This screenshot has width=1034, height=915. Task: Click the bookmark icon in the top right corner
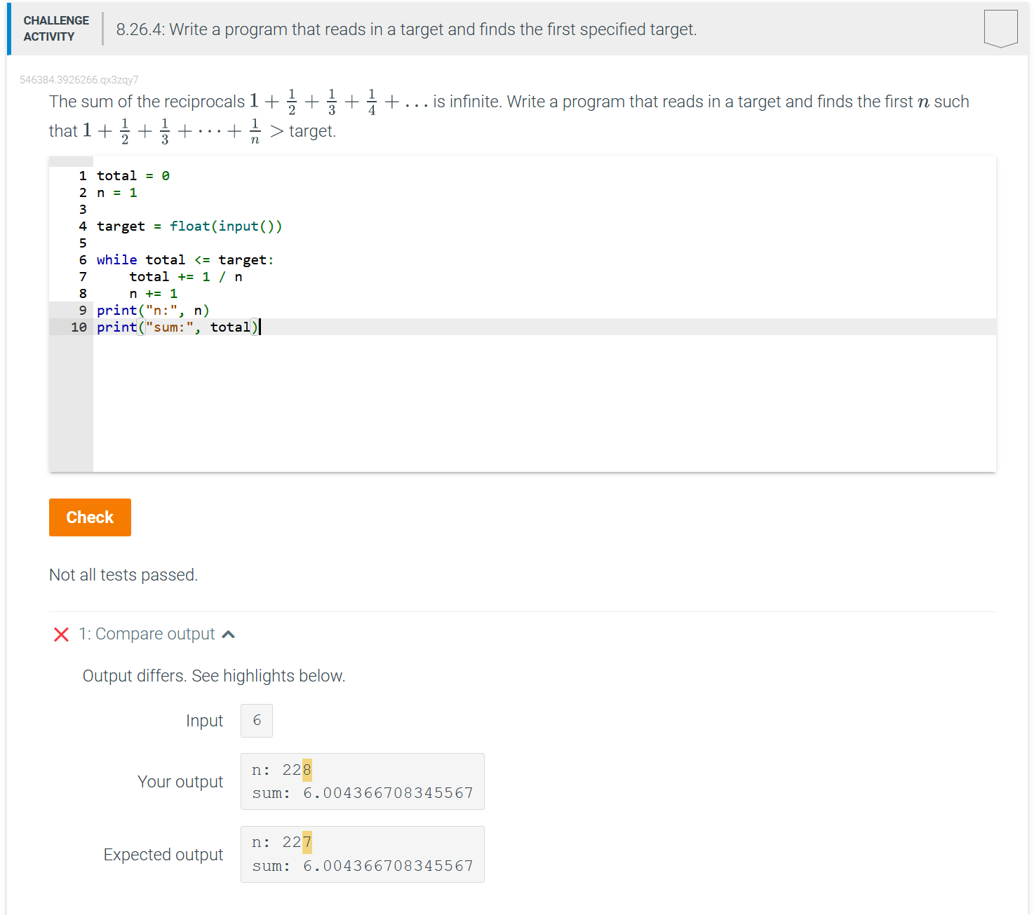(1000, 28)
